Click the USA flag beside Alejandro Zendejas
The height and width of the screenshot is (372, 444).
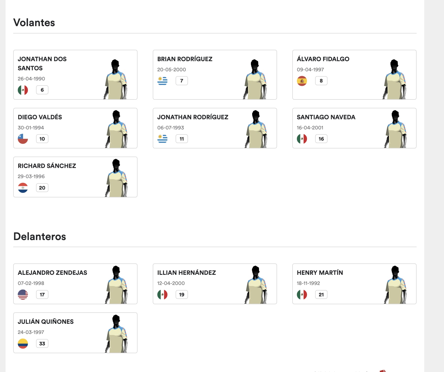23,294
